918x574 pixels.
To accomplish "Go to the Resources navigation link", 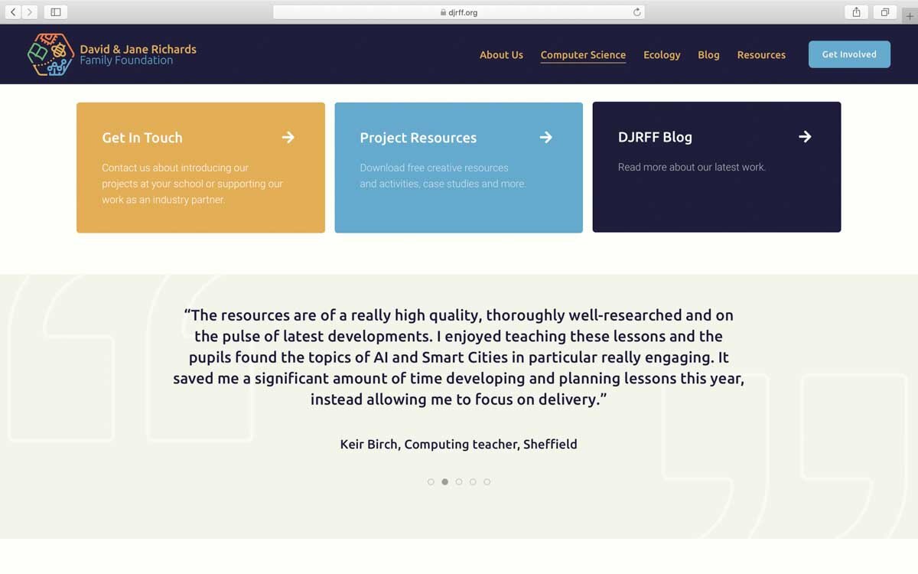I will [x=761, y=54].
